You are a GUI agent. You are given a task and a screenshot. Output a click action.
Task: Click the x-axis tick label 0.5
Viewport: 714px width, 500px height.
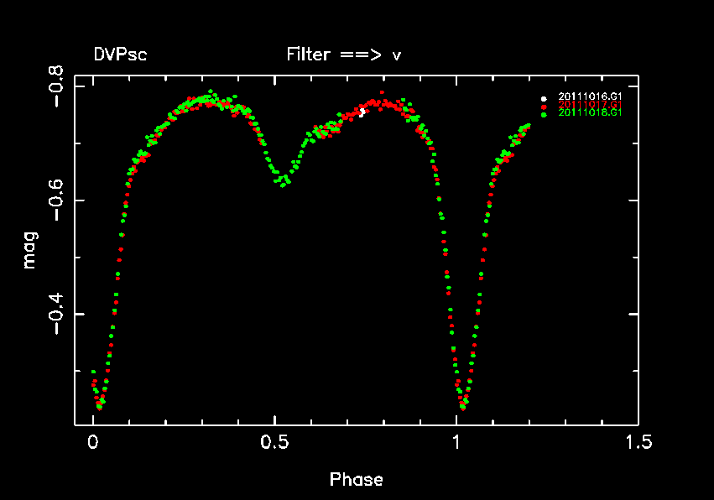click(274, 442)
